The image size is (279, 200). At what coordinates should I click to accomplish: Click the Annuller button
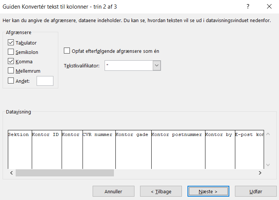(x=113, y=191)
